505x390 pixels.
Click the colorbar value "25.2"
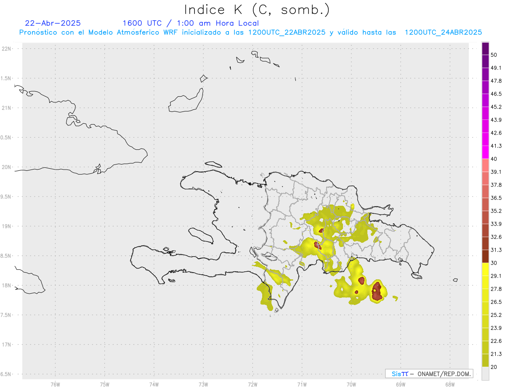click(x=496, y=315)
